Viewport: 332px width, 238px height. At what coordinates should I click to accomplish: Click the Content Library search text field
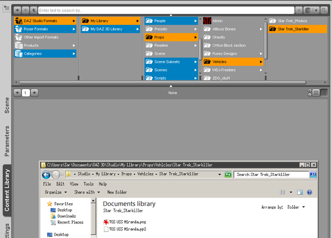(x=166, y=10)
